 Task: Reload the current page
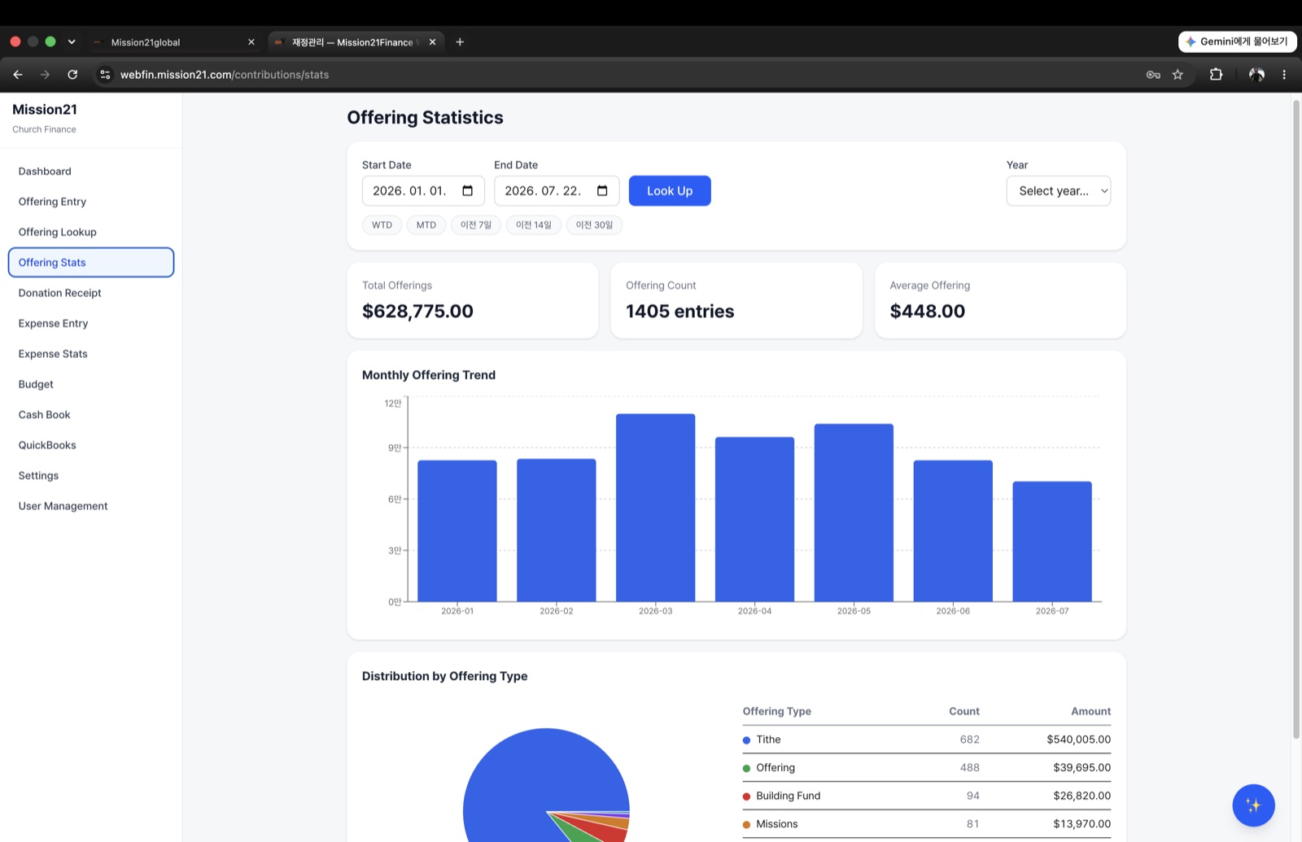point(72,75)
